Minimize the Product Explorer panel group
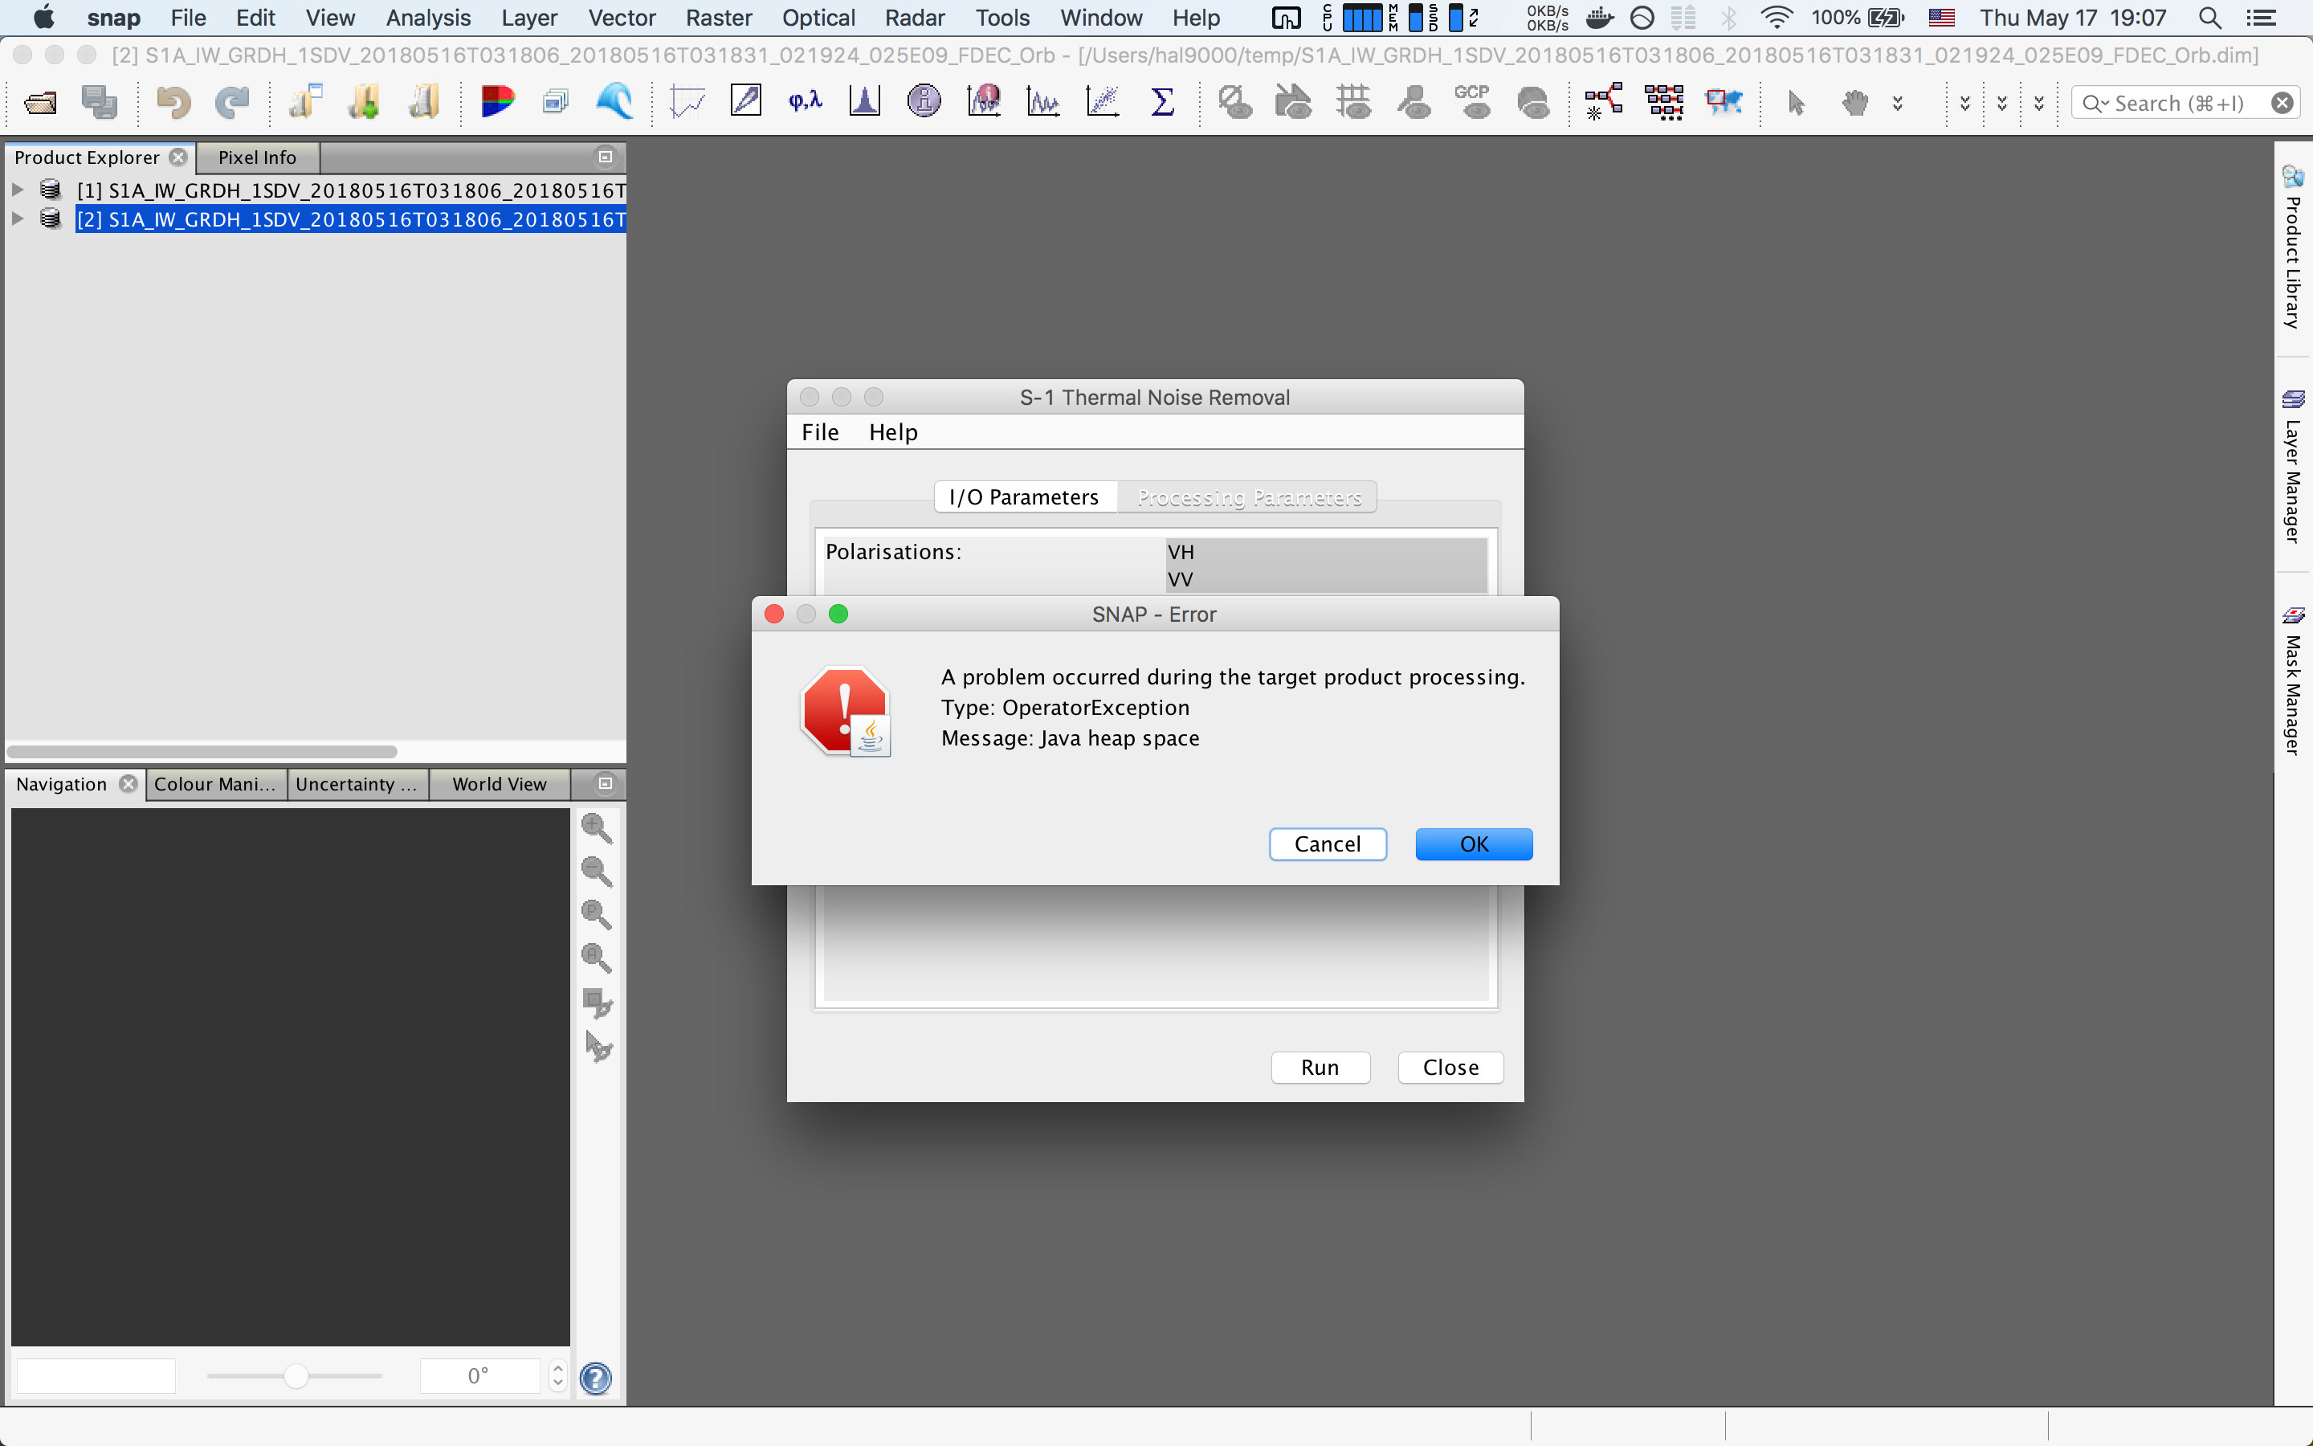The width and height of the screenshot is (2313, 1446). click(605, 157)
